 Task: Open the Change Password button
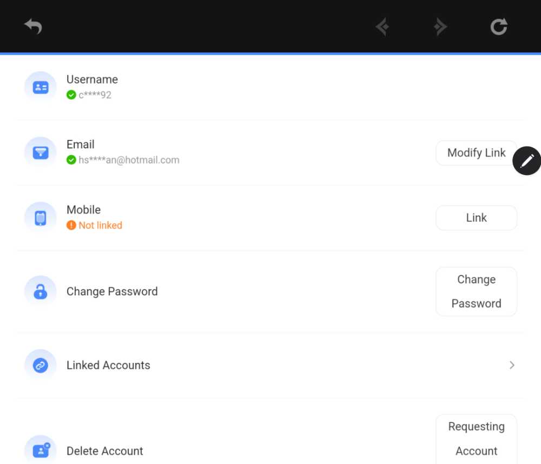point(476,292)
